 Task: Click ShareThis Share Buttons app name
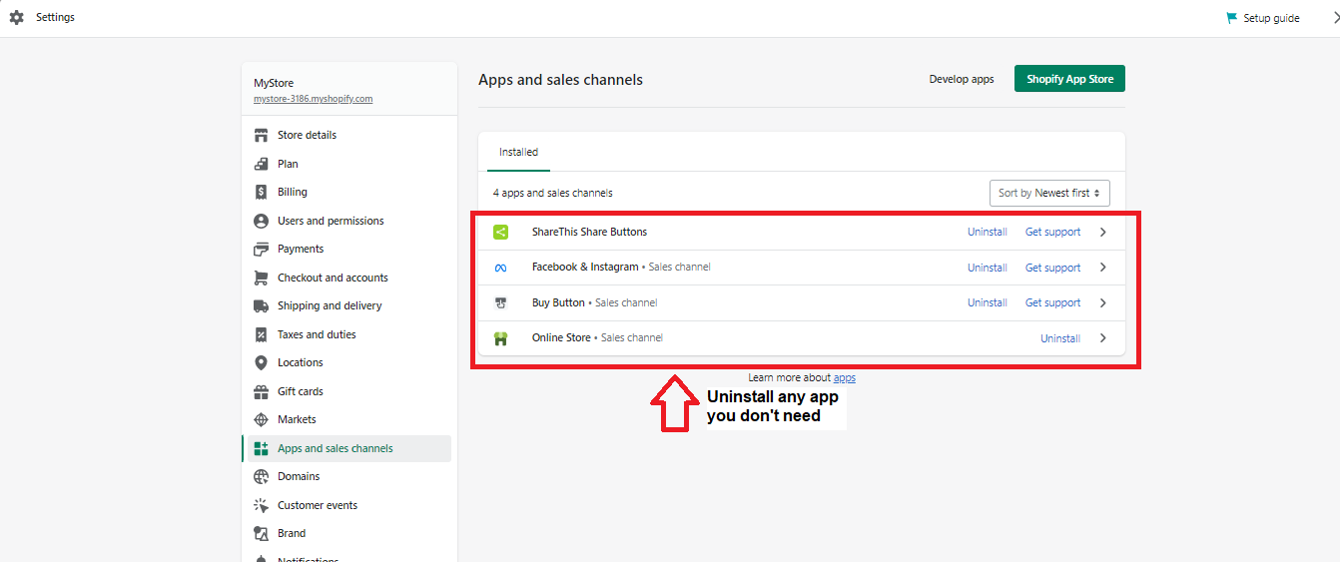tap(589, 232)
